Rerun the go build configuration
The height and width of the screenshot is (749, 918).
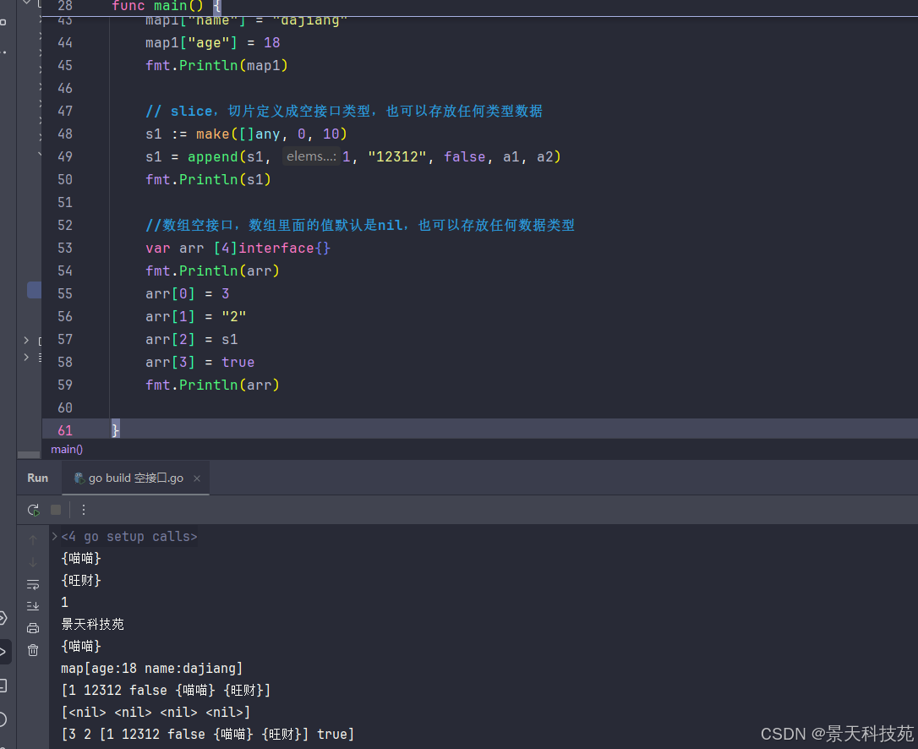point(33,510)
